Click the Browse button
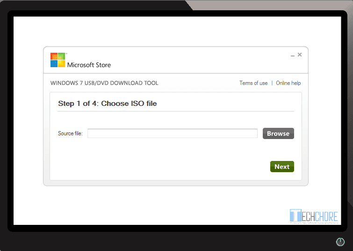This screenshot has width=353, height=251. point(278,133)
